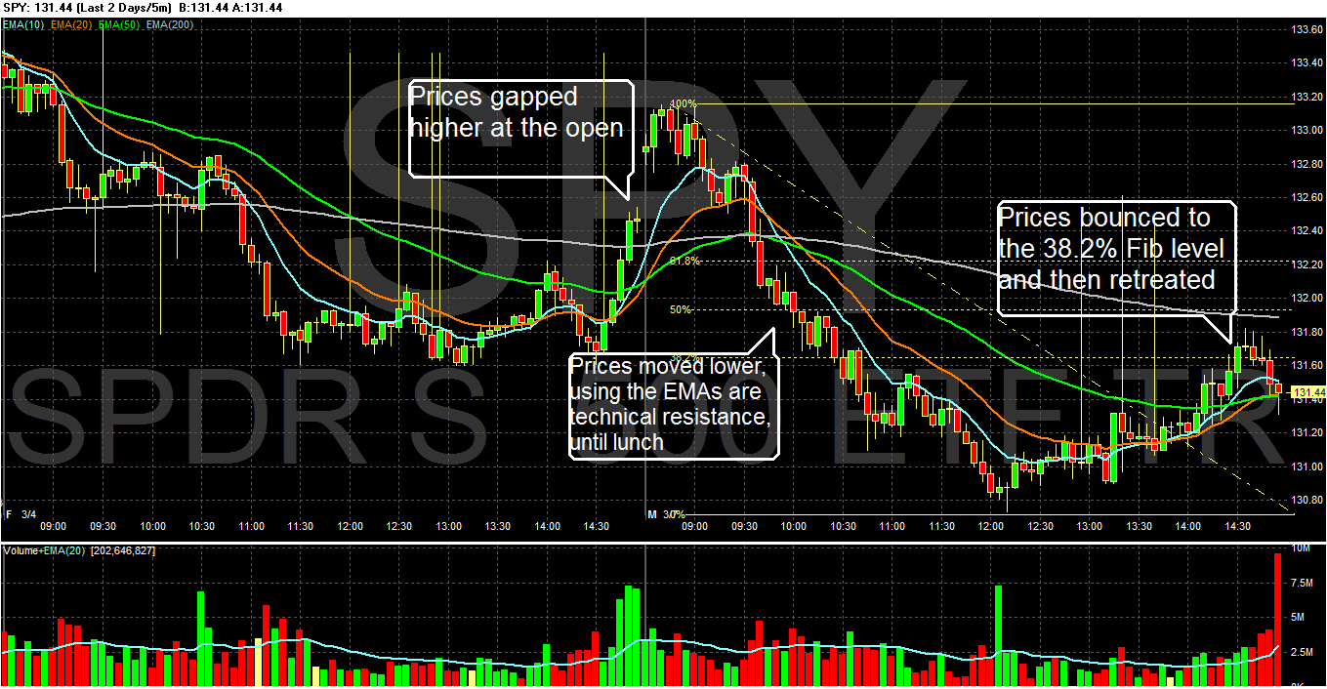Click the 132.00 price axis label
1327x689 pixels.
point(1306,298)
